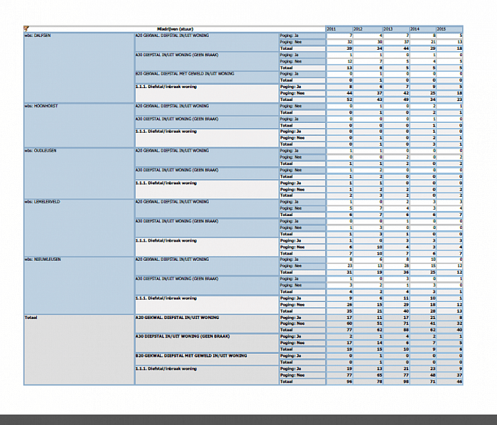Viewport: 497px width, 425px height.
Task: Select the 2011 value 31 in the NIEUWLEUSEN A20 Totaal row
Action: [x=349, y=272]
